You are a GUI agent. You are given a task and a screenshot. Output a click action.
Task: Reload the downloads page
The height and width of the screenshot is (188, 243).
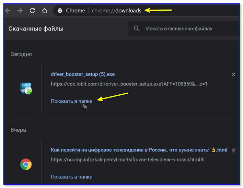(32, 11)
